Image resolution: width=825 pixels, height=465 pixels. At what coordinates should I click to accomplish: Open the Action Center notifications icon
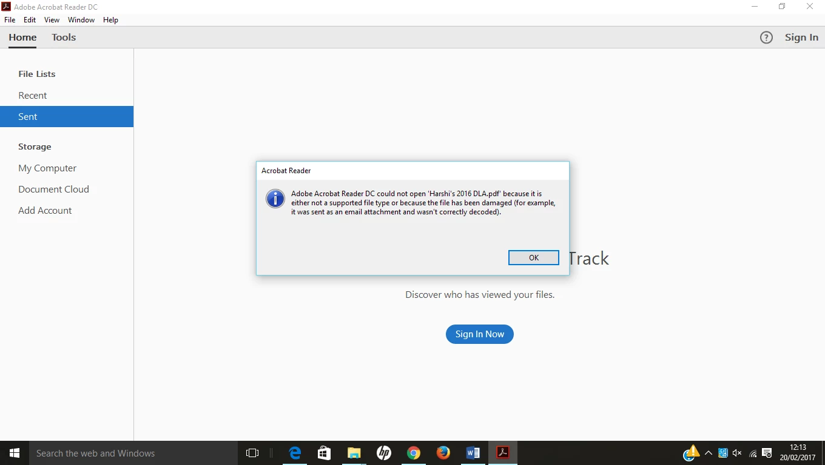767,453
